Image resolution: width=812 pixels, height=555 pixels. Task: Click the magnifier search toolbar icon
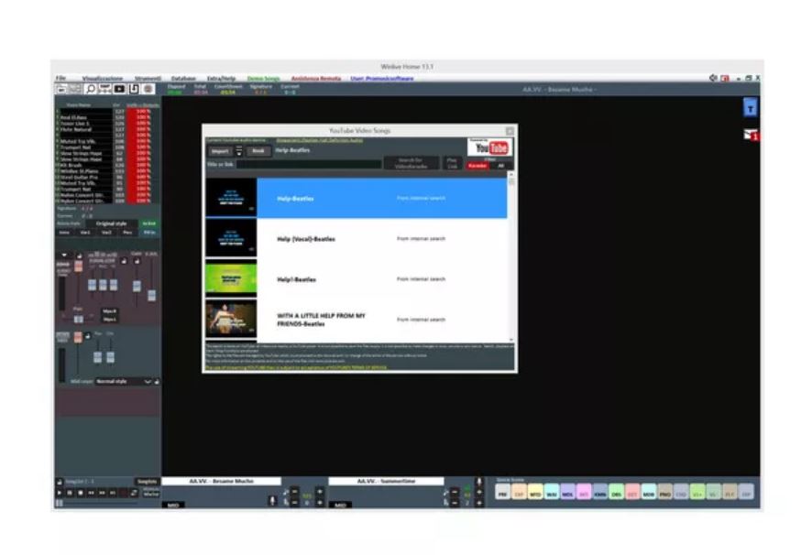[x=91, y=89]
